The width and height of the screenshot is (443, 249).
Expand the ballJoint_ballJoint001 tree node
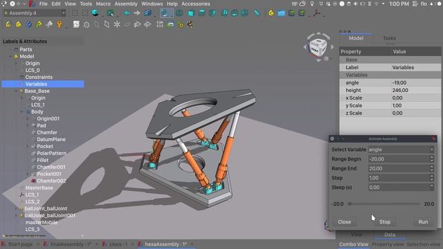(16, 215)
